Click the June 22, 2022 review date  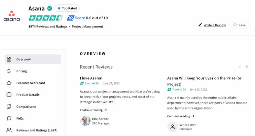tap(198, 90)
